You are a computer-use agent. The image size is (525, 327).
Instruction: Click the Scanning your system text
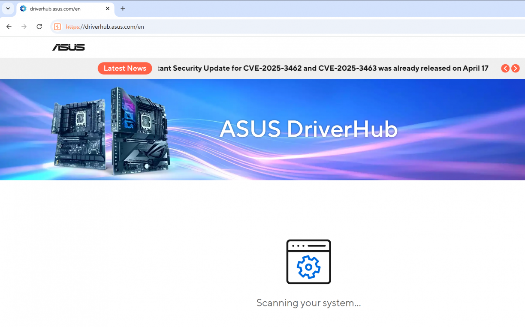coord(308,303)
